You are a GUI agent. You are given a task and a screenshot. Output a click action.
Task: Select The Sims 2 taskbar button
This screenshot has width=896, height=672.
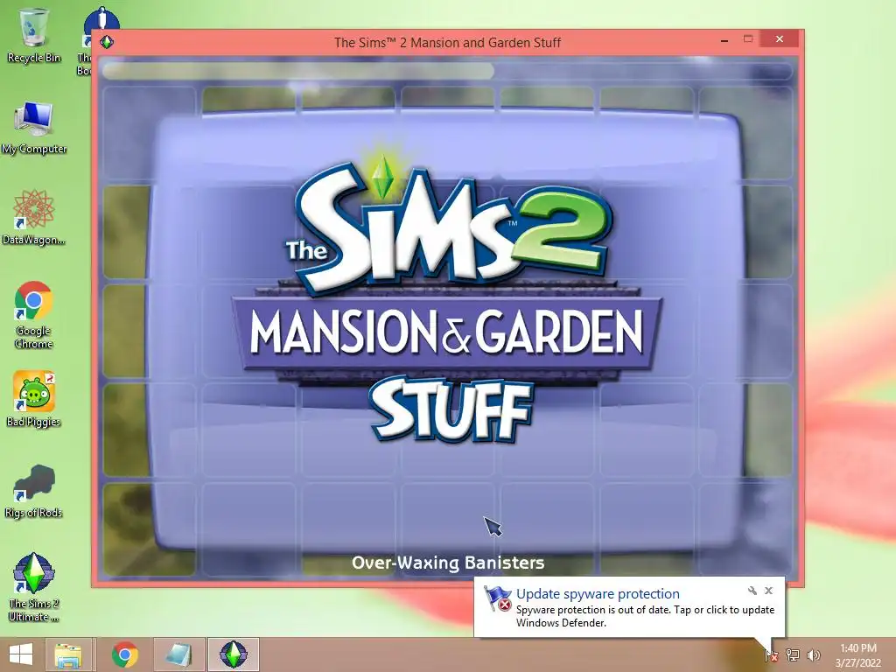tap(233, 654)
